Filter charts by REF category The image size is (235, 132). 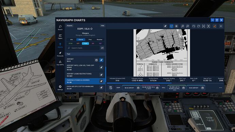100,44
